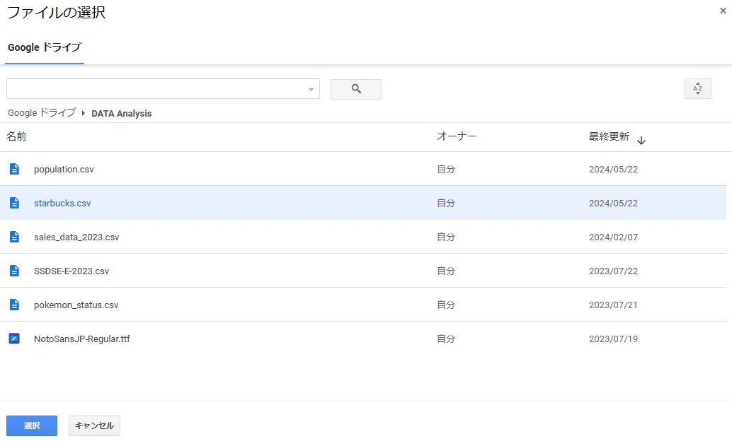Click date 2024/05/22 in starbucks.csv row
This screenshot has width=732, height=441.
pyautogui.click(x=614, y=204)
